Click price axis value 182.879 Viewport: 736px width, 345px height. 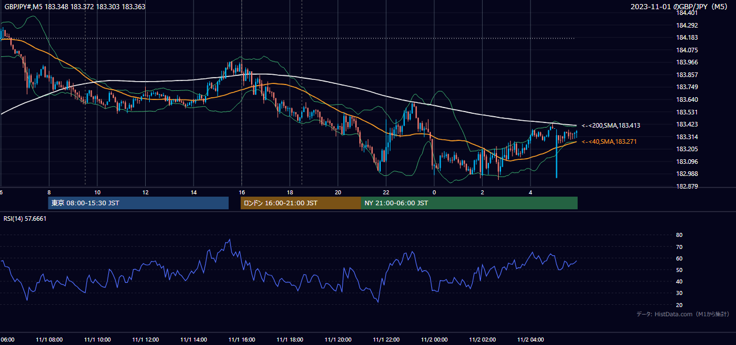point(686,186)
